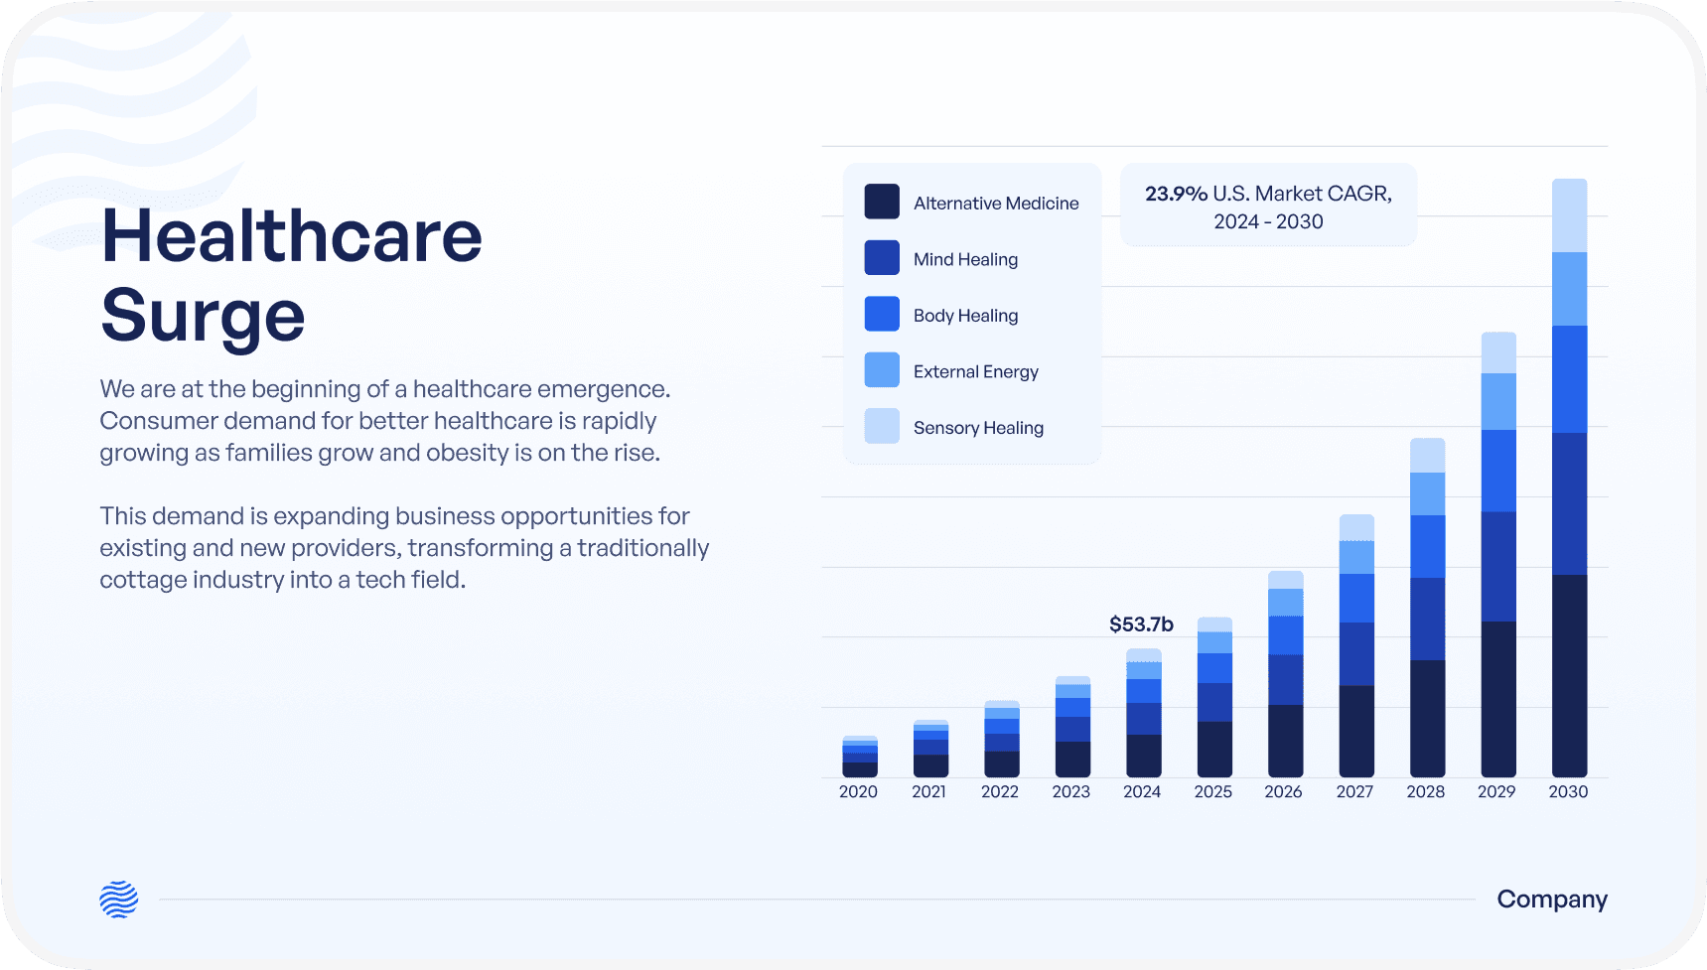Viewport: 1707px width, 970px height.
Task: Click the External Energy legend swatch
Action: [x=882, y=370]
